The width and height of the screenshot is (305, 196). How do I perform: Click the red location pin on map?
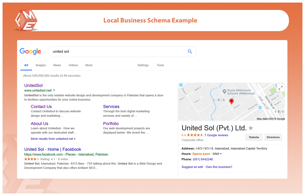[x=231, y=101]
